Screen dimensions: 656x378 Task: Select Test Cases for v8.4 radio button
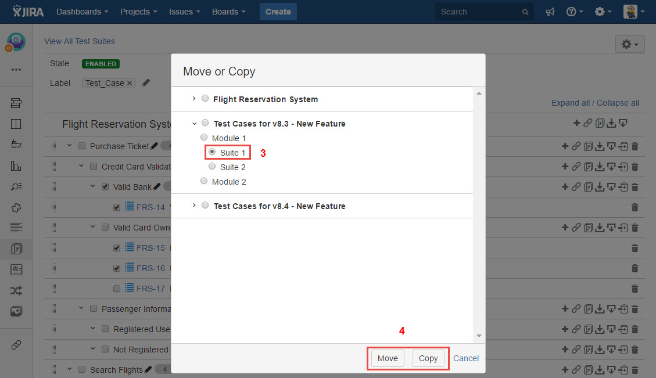205,205
